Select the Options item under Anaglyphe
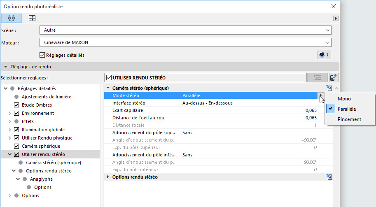 pyautogui.click(x=43, y=187)
